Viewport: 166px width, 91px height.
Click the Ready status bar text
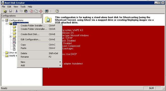(4, 88)
